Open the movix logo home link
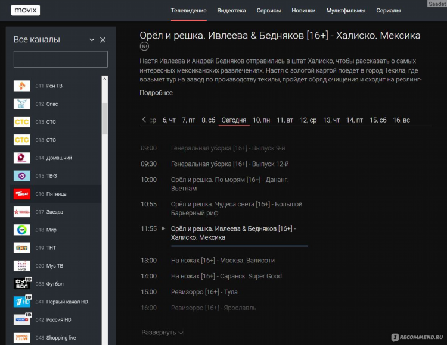 pyautogui.click(x=26, y=10)
